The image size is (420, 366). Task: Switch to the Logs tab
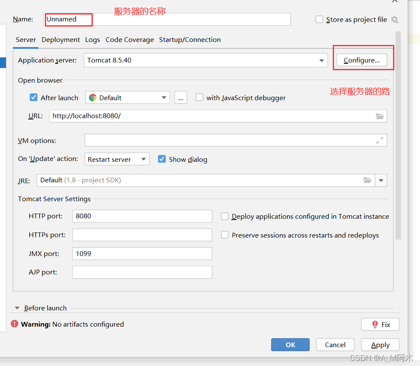click(92, 40)
